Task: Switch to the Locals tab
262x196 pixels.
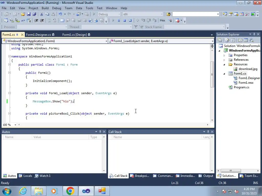Action: coord(25,176)
